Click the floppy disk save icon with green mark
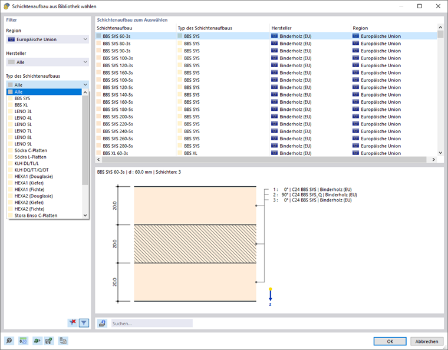Viewport: 448px width, 350px height. click(x=49, y=341)
